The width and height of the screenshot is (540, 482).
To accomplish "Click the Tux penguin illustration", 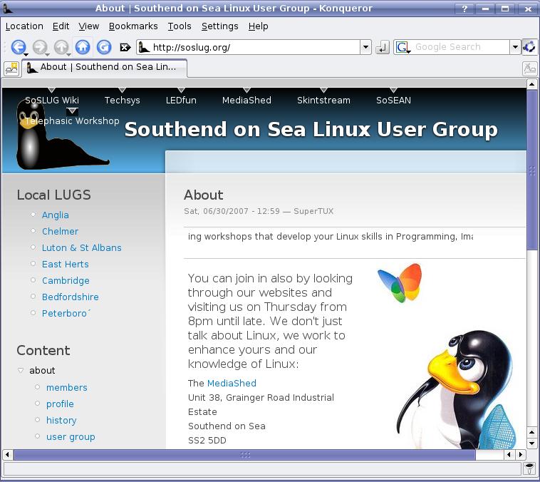I will [x=457, y=389].
